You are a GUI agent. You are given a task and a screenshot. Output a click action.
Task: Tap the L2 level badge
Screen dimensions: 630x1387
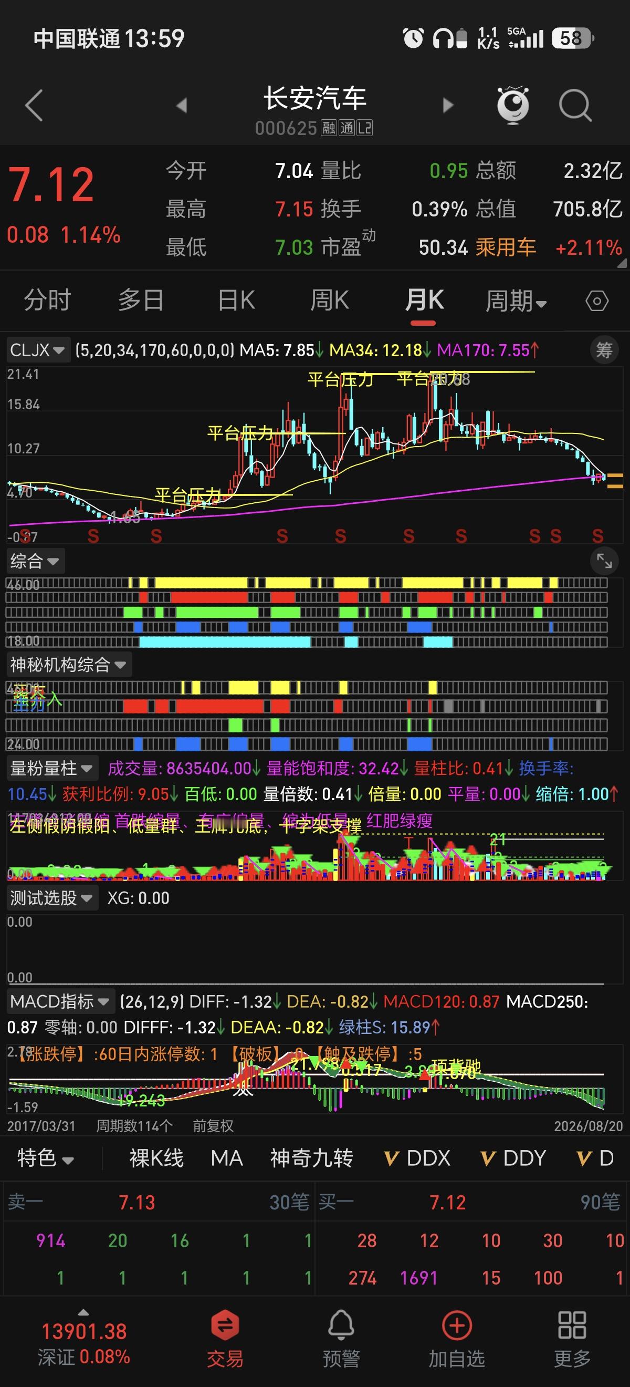click(x=365, y=128)
